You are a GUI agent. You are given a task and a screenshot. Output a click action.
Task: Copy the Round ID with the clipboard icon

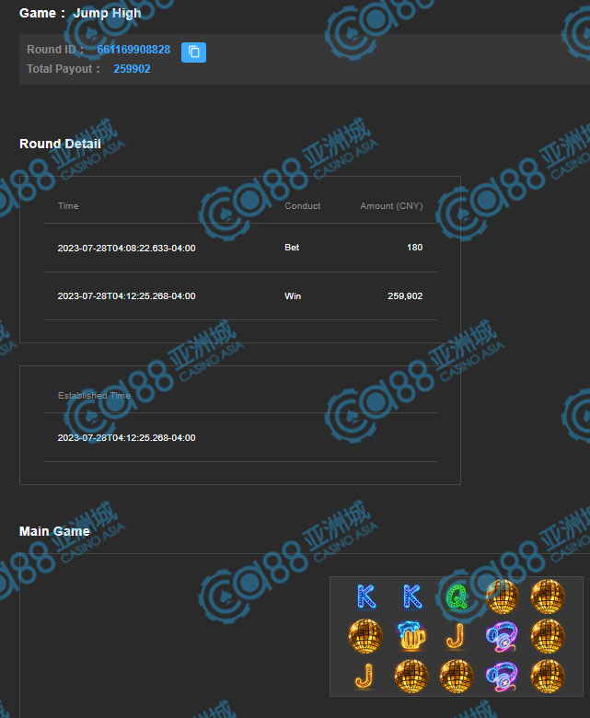(193, 52)
